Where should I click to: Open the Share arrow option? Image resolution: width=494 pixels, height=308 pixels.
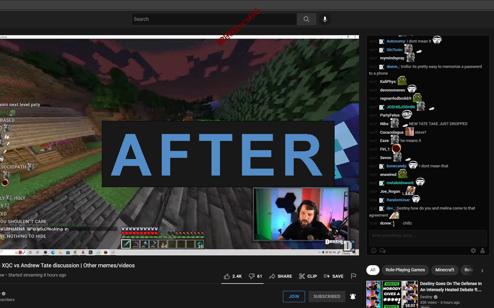(x=281, y=276)
